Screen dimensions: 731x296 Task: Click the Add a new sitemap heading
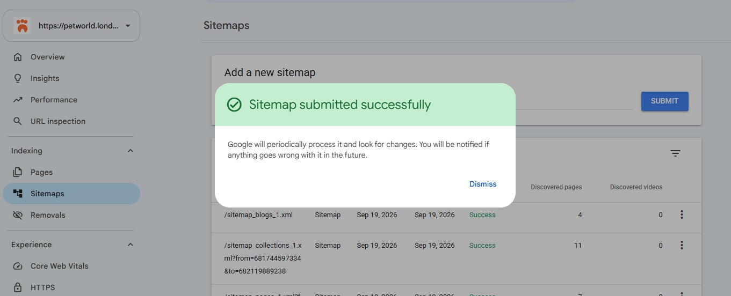[x=270, y=72]
